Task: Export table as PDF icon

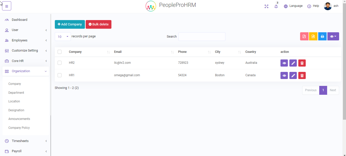Action: coord(304,37)
